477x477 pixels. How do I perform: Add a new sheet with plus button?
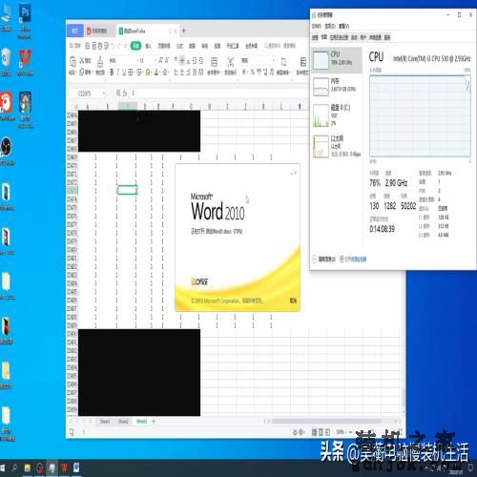pyautogui.click(x=154, y=422)
